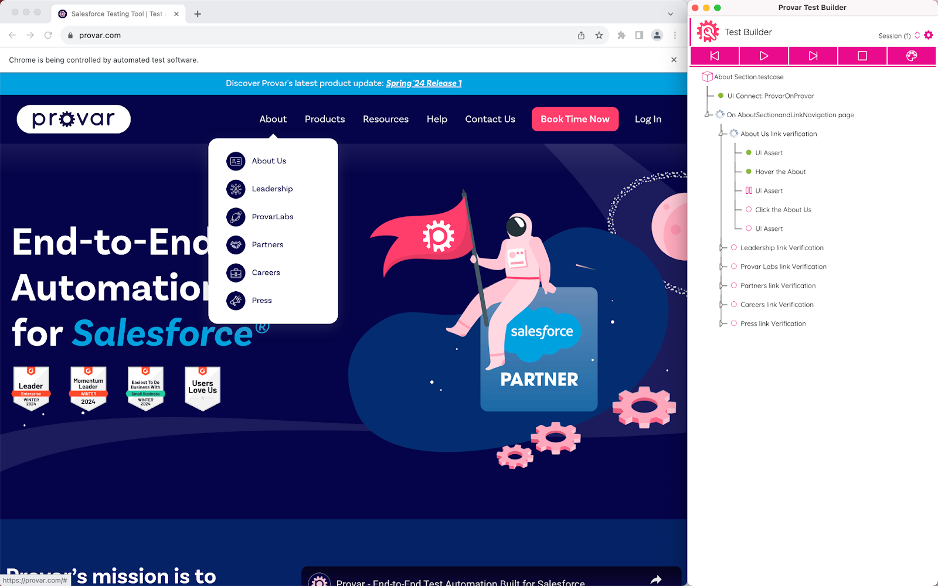The width and height of the screenshot is (938, 586).
Task: Click the play button in Test Builder
Action: (764, 56)
